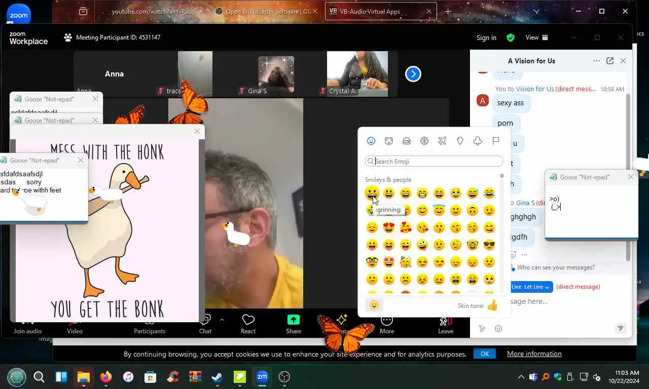Open the green meeting security shield info

point(511,37)
